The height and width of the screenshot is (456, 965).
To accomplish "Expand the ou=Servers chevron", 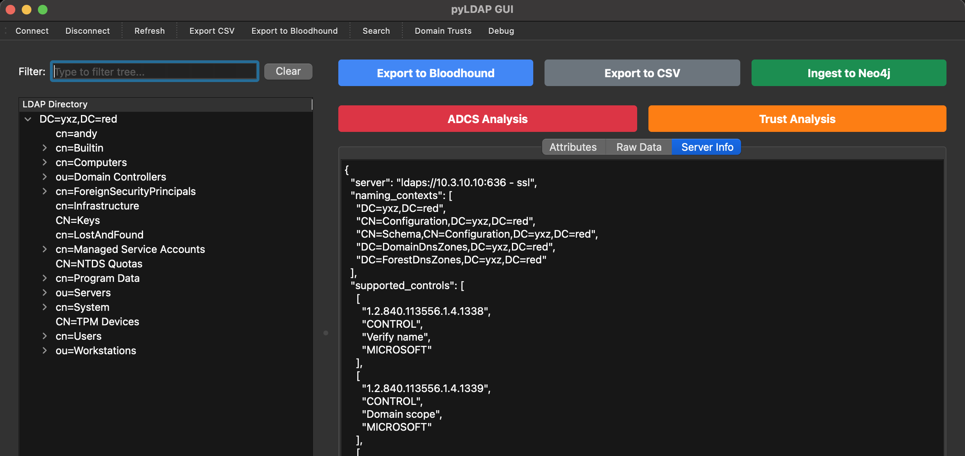I will [x=45, y=293].
